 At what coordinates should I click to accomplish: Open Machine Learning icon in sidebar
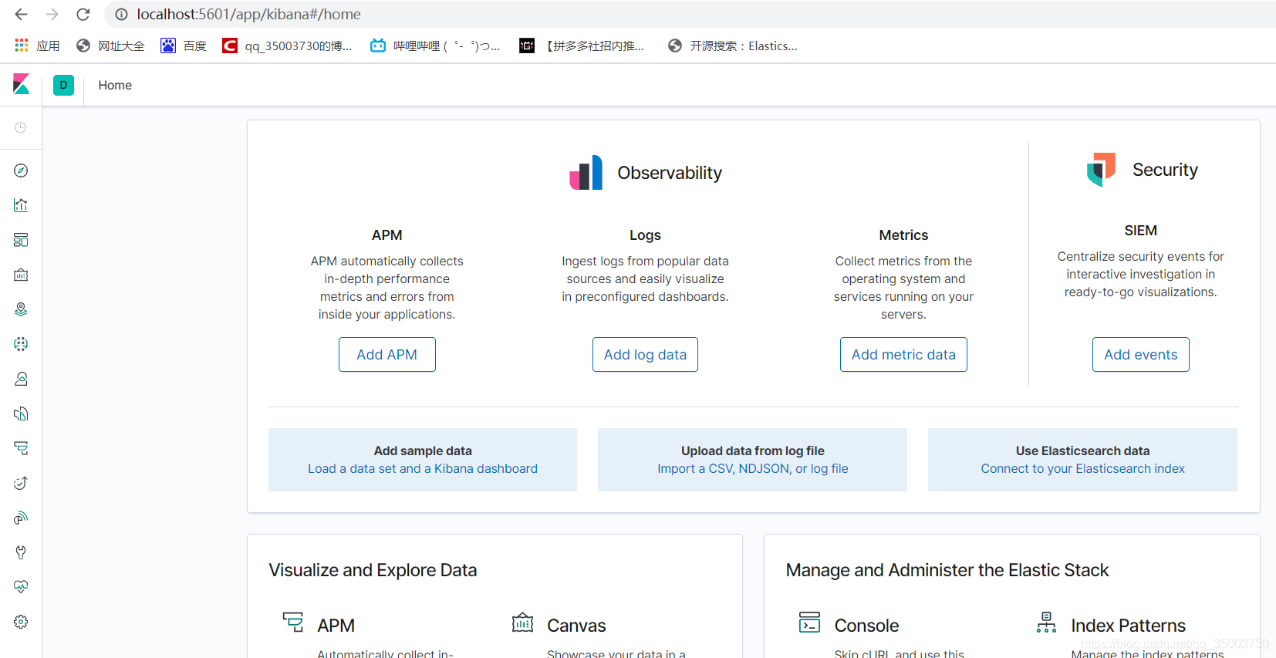(21, 344)
